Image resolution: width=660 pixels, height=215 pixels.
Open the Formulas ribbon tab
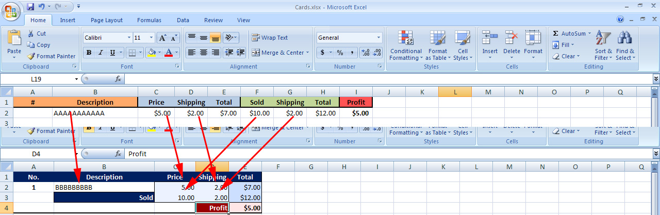(x=149, y=20)
